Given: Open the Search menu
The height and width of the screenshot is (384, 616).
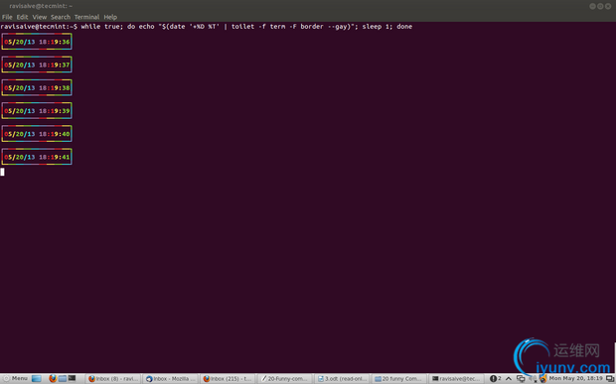Looking at the screenshot, I should pyautogui.click(x=61, y=17).
